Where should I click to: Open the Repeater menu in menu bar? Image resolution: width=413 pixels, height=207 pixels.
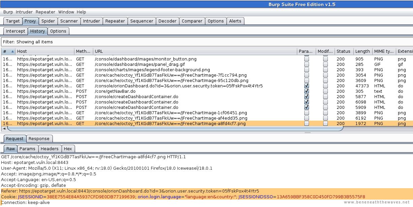pos(45,12)
